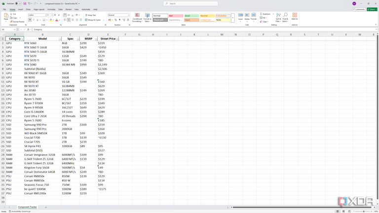Toggle Wrap Text
Image resolution: width=379 pixels, height=213 pixels.
[90, 15]
